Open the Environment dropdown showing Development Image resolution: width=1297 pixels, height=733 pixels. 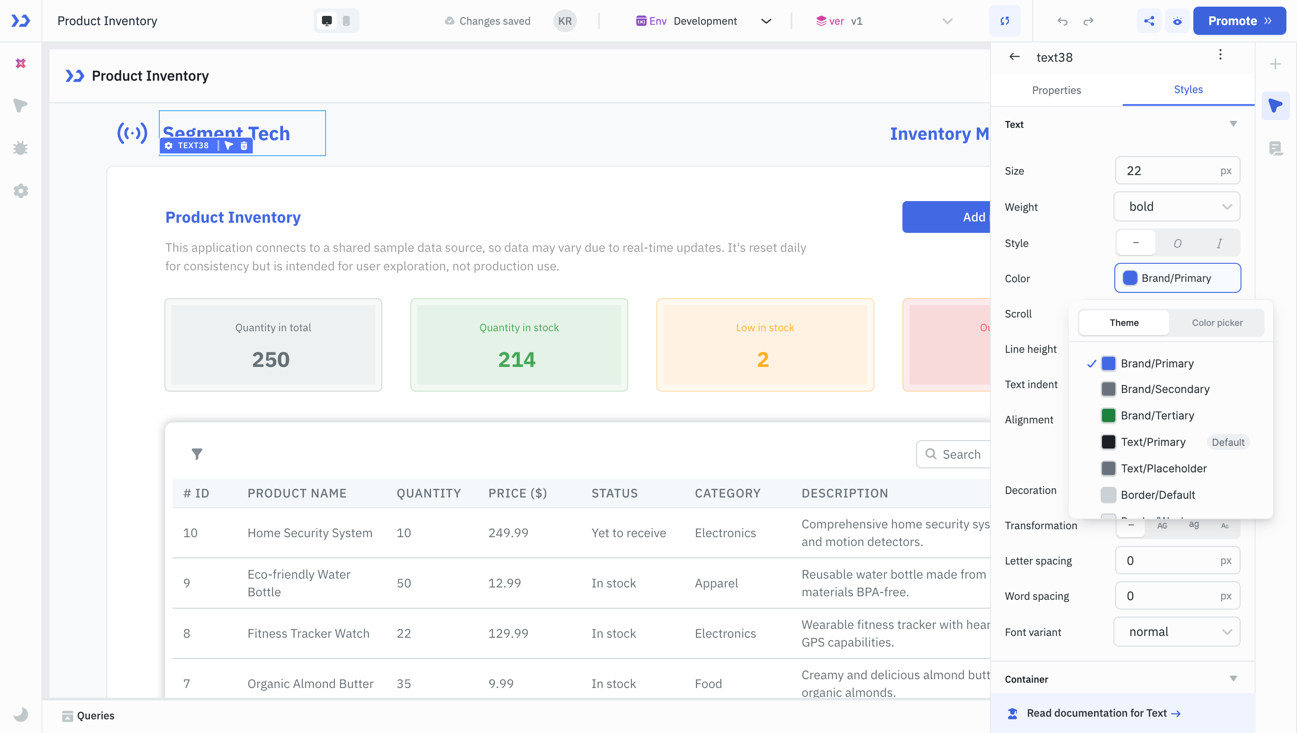click(766, 21)
